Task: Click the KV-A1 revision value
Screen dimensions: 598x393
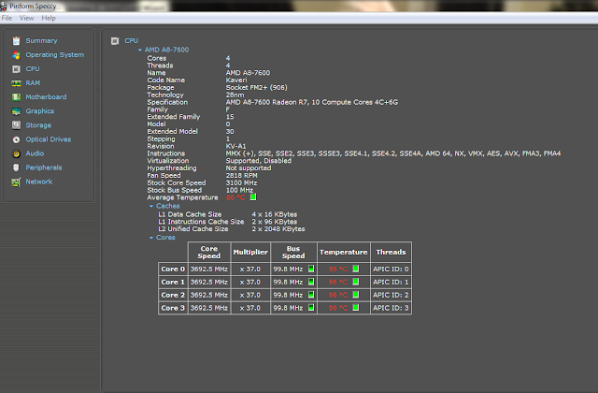Action: 236,146
